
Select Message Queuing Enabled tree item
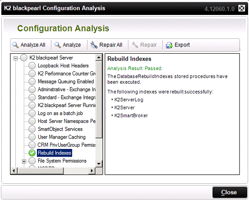66,82
